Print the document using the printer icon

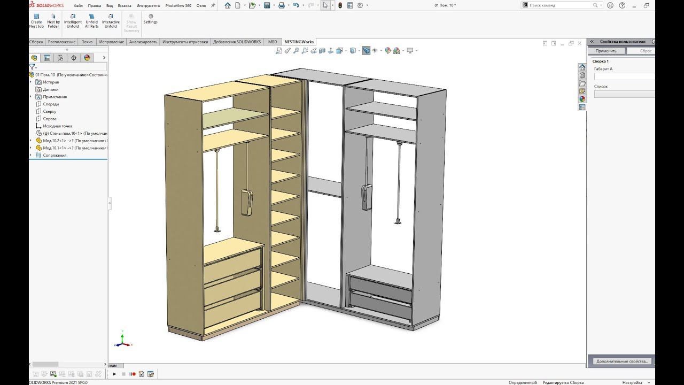[282, 5]
